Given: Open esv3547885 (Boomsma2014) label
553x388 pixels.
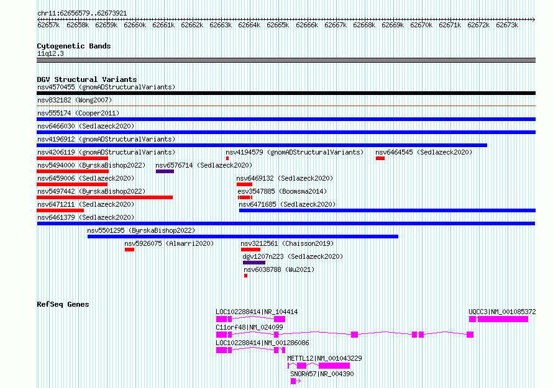Looking at the screenshot, I should tap(282, 191).
